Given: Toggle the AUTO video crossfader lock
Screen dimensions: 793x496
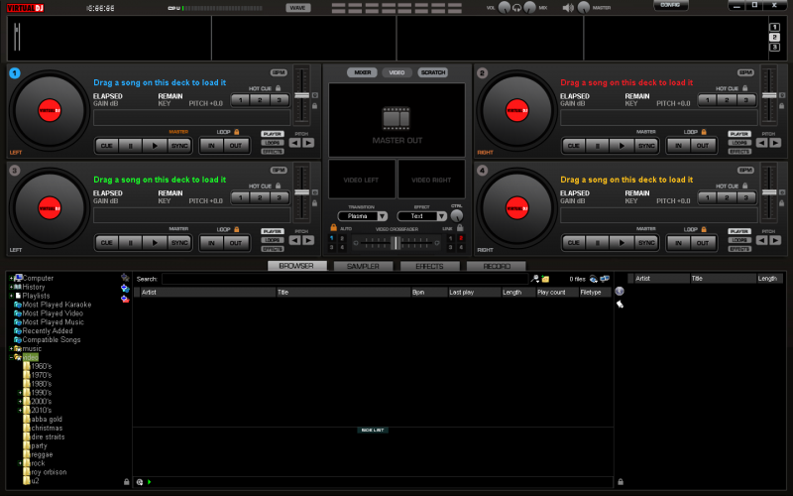Looking at the screenshot, I should [x=333, y=228].
